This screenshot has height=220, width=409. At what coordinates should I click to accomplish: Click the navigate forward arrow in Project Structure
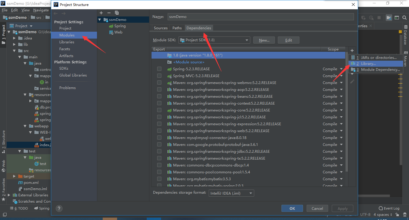click(63, 13)
